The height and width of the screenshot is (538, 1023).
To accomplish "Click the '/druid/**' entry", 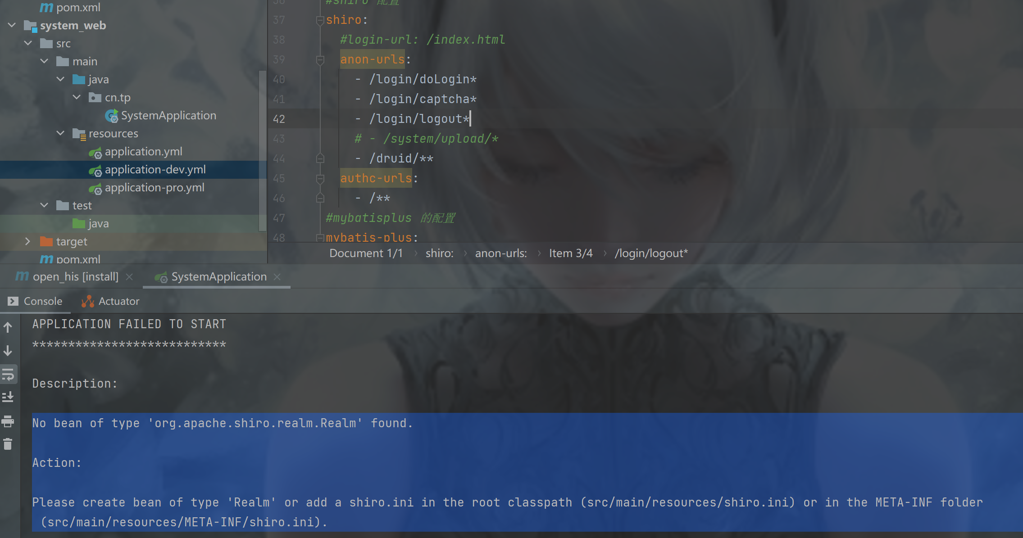I will click(401, 158).
